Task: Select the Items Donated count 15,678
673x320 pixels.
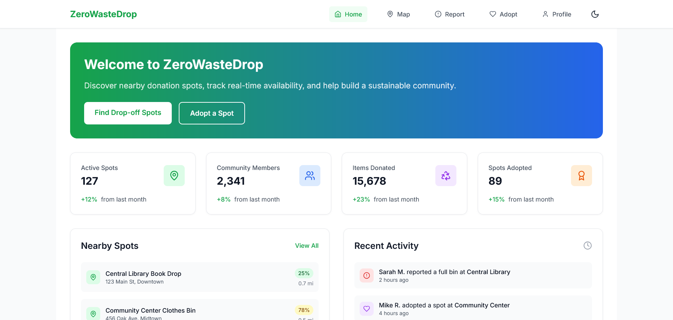Action: coord(369,181)
